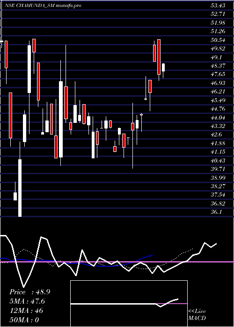Select the 53.43 price axis label
This screenshot has height=327, width=234.
[218, 6]
